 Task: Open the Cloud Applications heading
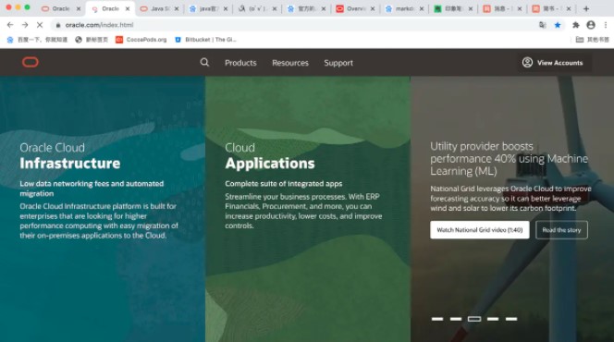coord(269,156)
